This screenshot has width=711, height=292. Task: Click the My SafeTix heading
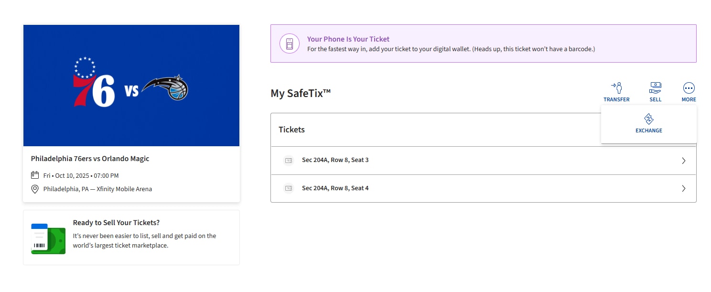click(x=300, y=93)
